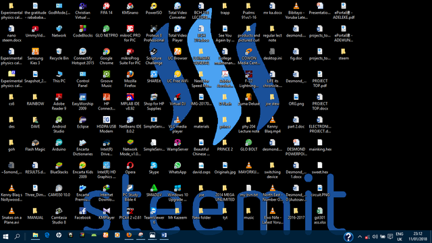Click the taskbar search magnifier
Image resolution: width=432 pixels, height=243 pixels.
[x=17, y=236]
